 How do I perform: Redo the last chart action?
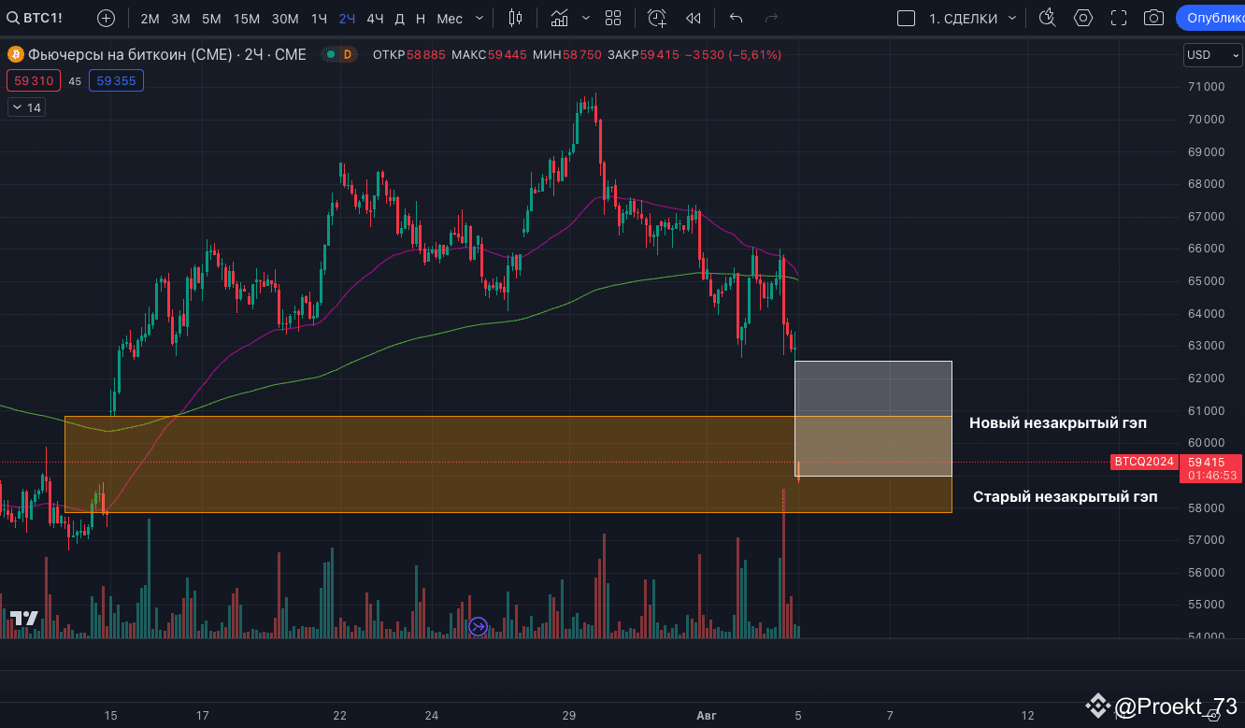pyautogui.click(x=769, y=17)
